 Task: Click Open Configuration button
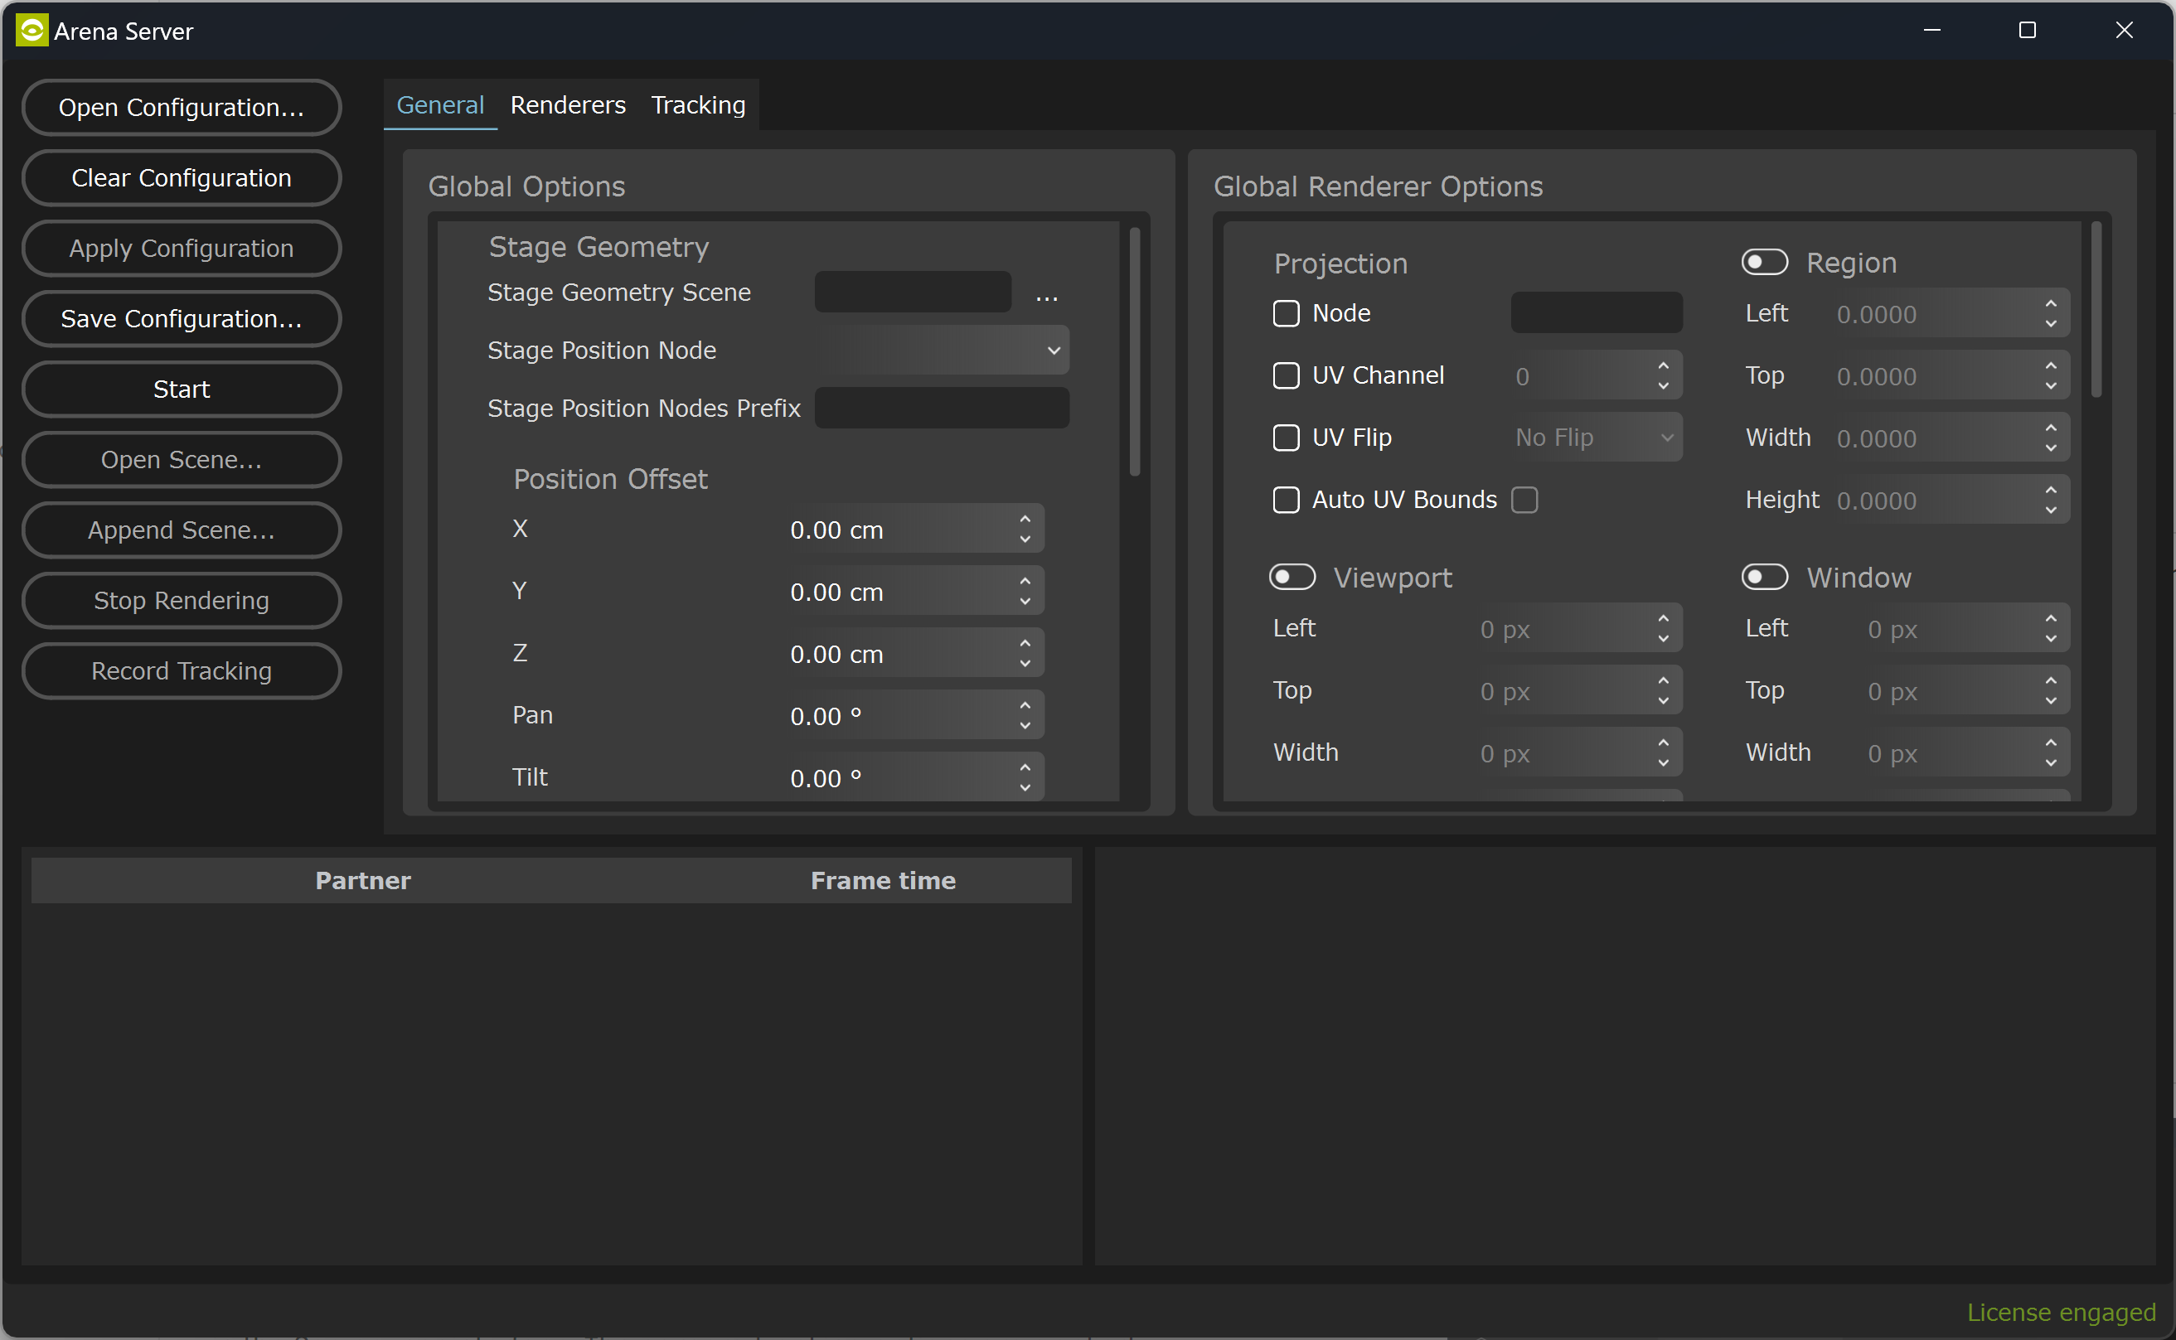[182, 107]
